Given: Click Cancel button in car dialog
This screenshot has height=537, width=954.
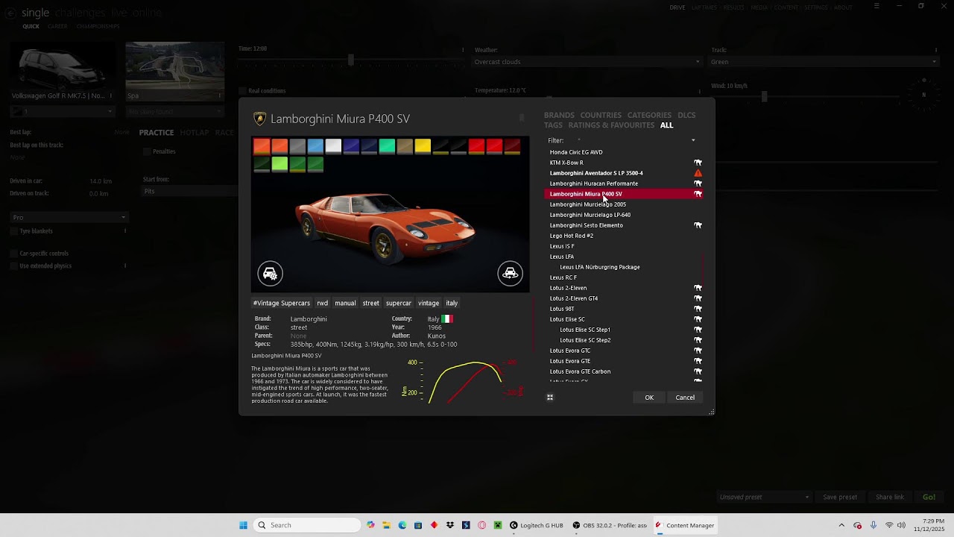Looking at the screenshot, I should pyautogui.click(x=685, y=398).
